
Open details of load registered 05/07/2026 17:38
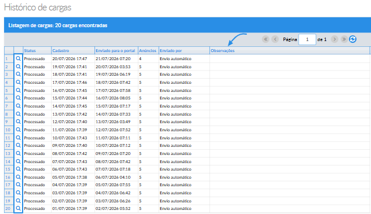[x=18, y=177]
